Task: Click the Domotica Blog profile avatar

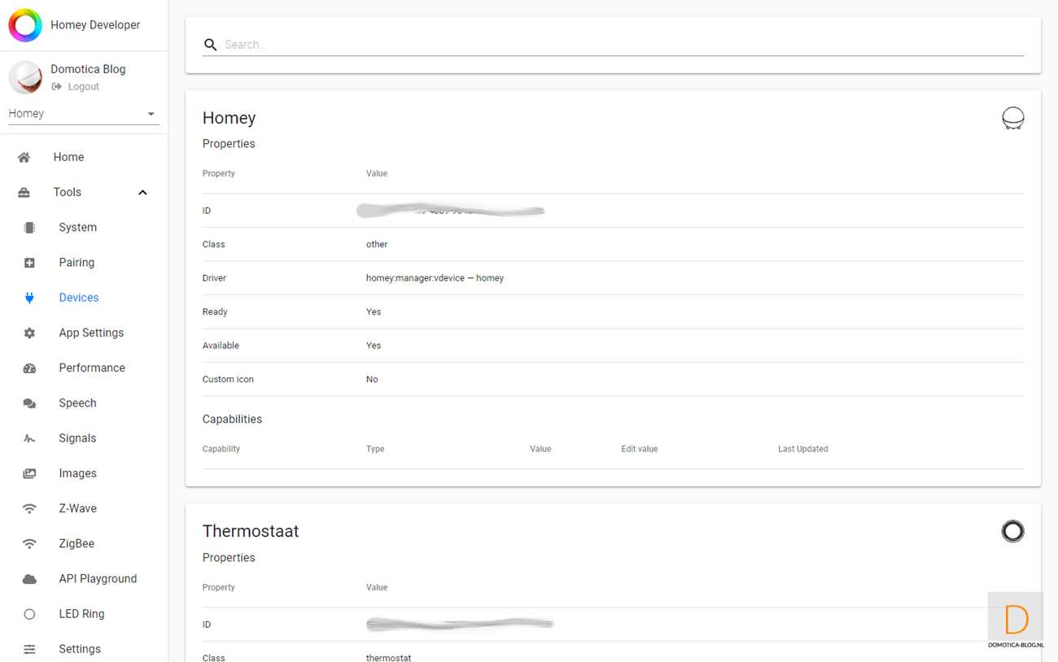Action: 25,77
